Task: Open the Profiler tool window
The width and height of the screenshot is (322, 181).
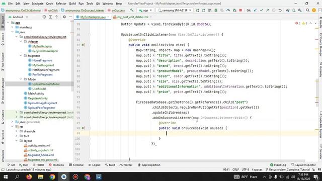Action: point(126,165)
